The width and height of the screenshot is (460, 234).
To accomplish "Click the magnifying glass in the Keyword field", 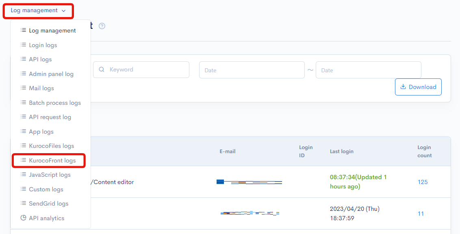I will click(x=101, y=69).
